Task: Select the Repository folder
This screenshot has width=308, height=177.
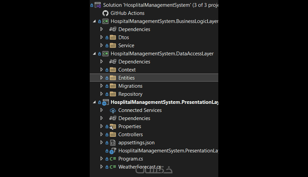Action: [130, 94]
